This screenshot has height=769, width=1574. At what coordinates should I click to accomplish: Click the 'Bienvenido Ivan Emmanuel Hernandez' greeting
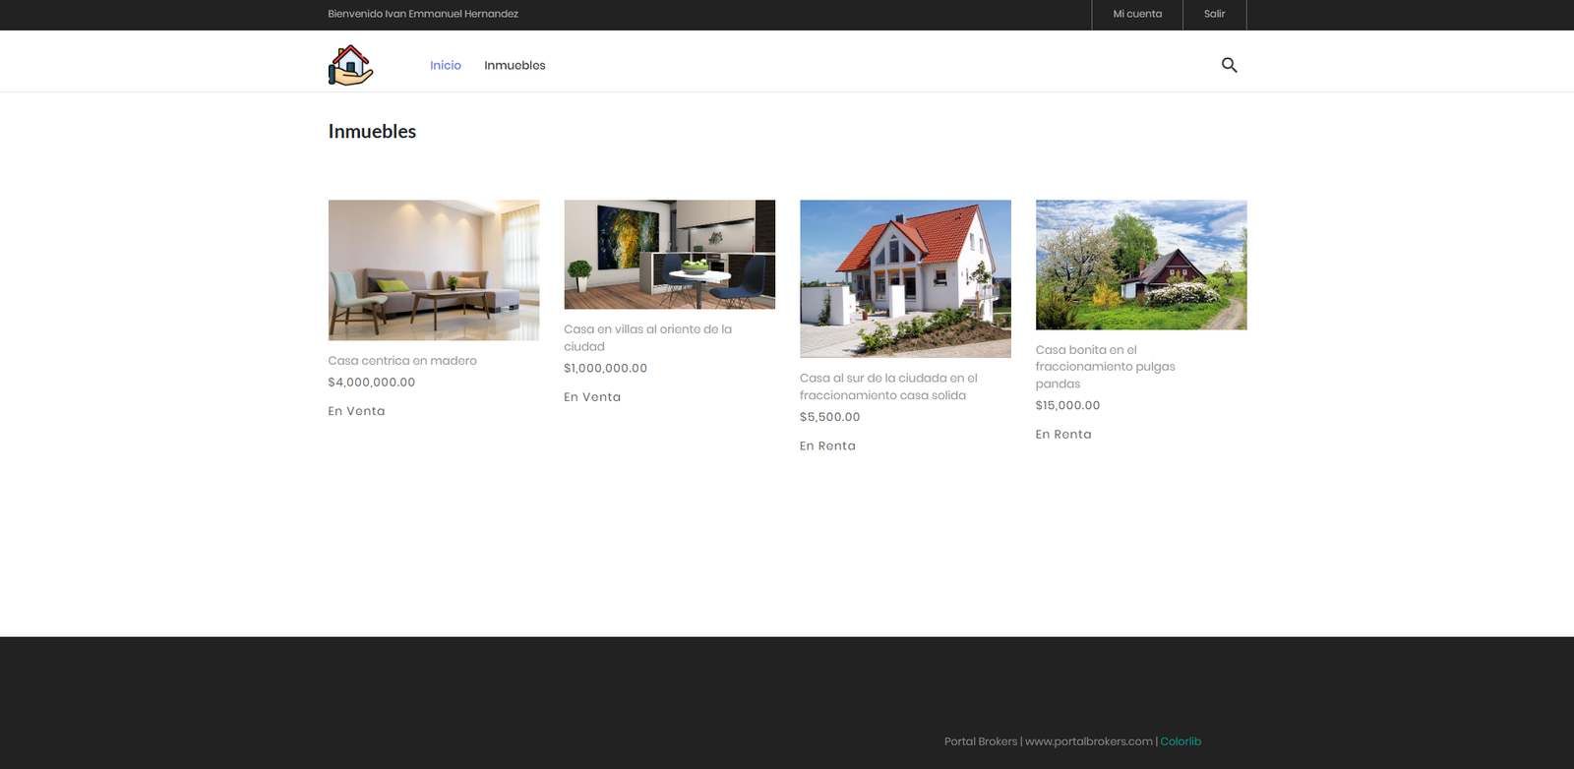(x=423, y=14)
